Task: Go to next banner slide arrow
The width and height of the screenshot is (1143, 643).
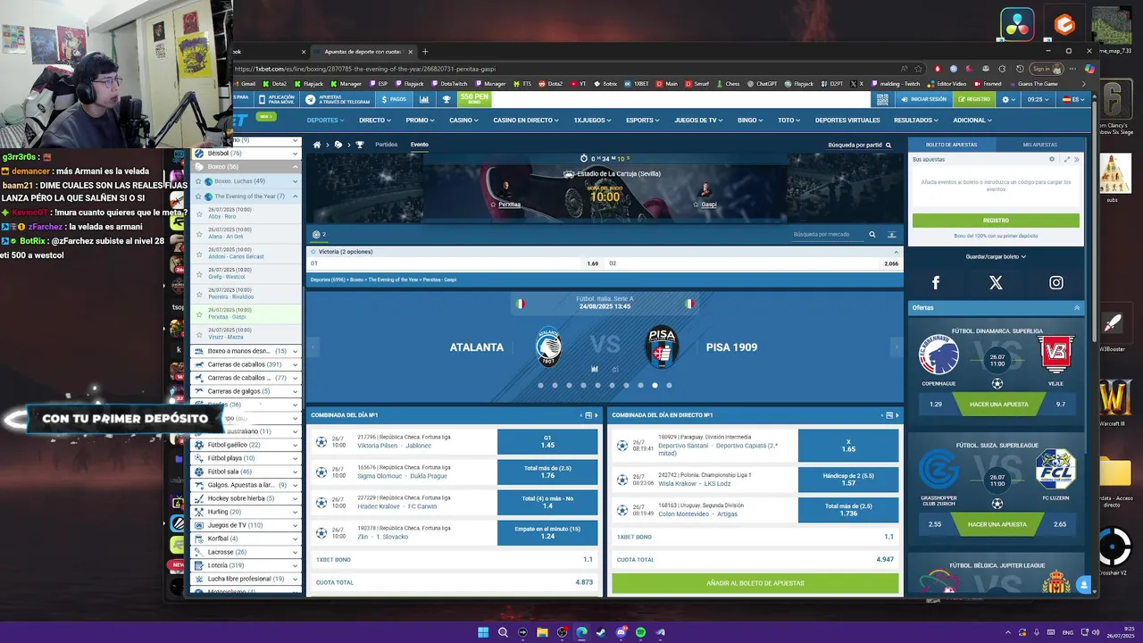Action: [x=896, y=347]
